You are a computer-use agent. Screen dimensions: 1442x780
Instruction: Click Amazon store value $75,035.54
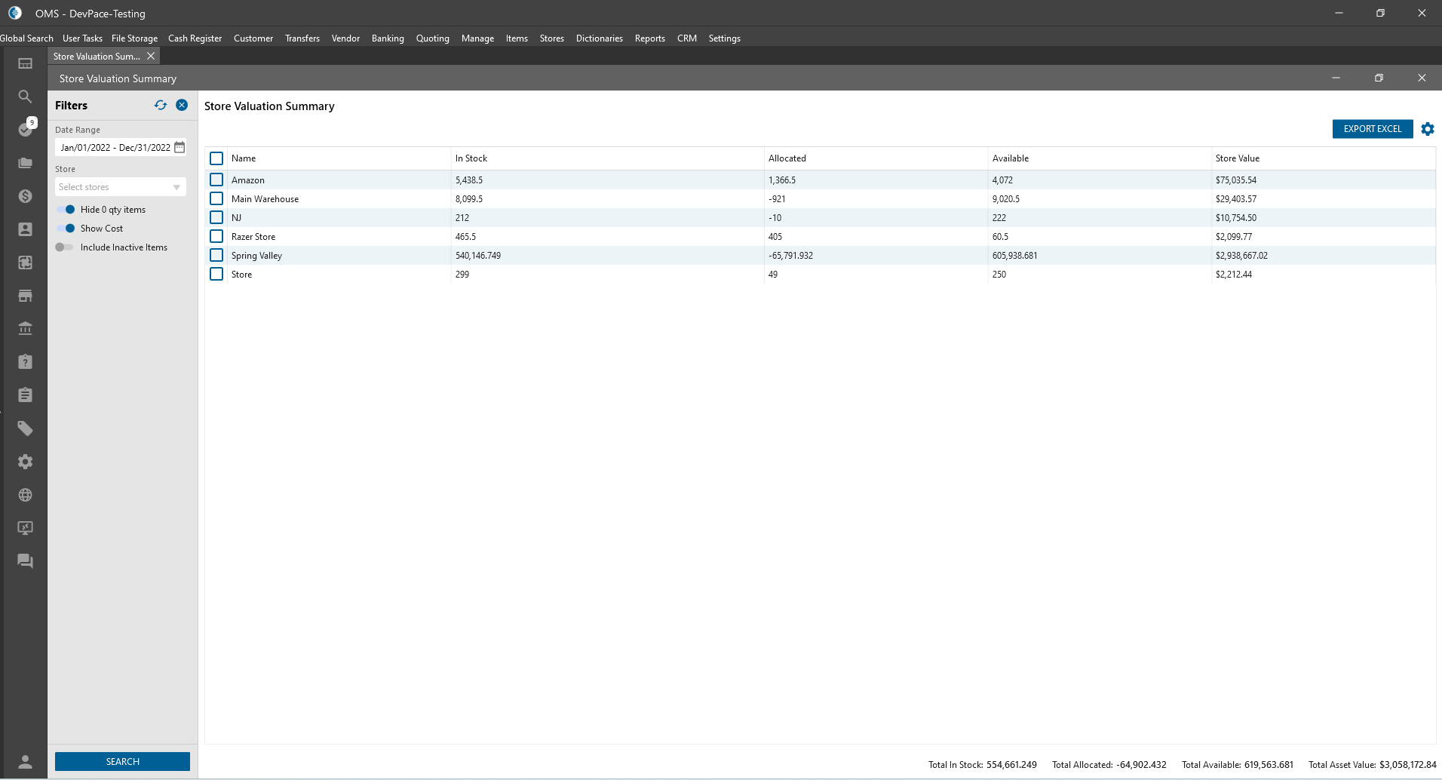pyautogui.click(x=1236, y=180)
